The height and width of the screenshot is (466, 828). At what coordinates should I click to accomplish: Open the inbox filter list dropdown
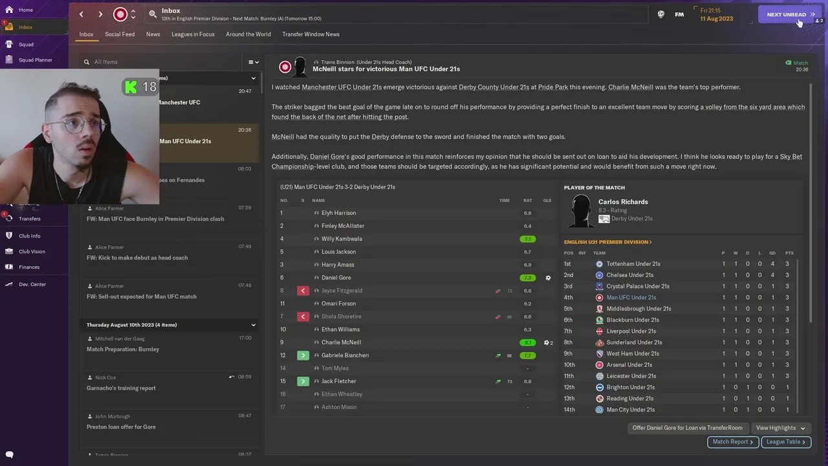(254, 62)
